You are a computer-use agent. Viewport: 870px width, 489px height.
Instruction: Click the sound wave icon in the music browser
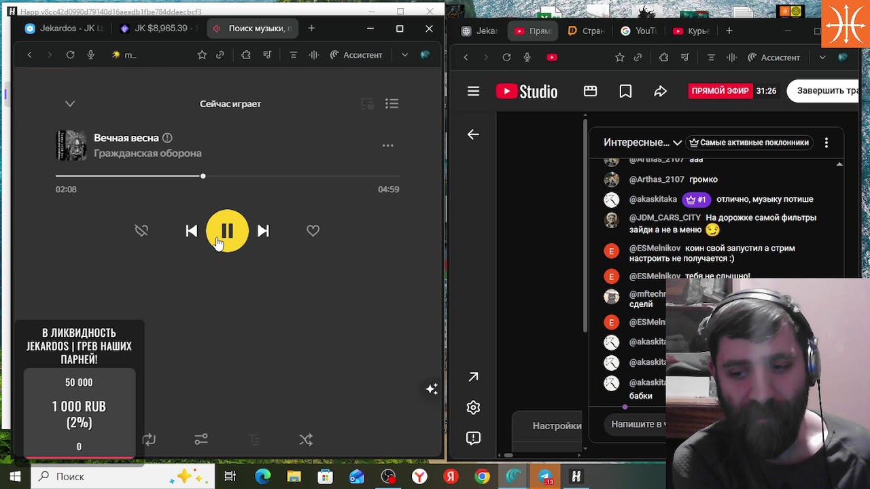[314, 55]
